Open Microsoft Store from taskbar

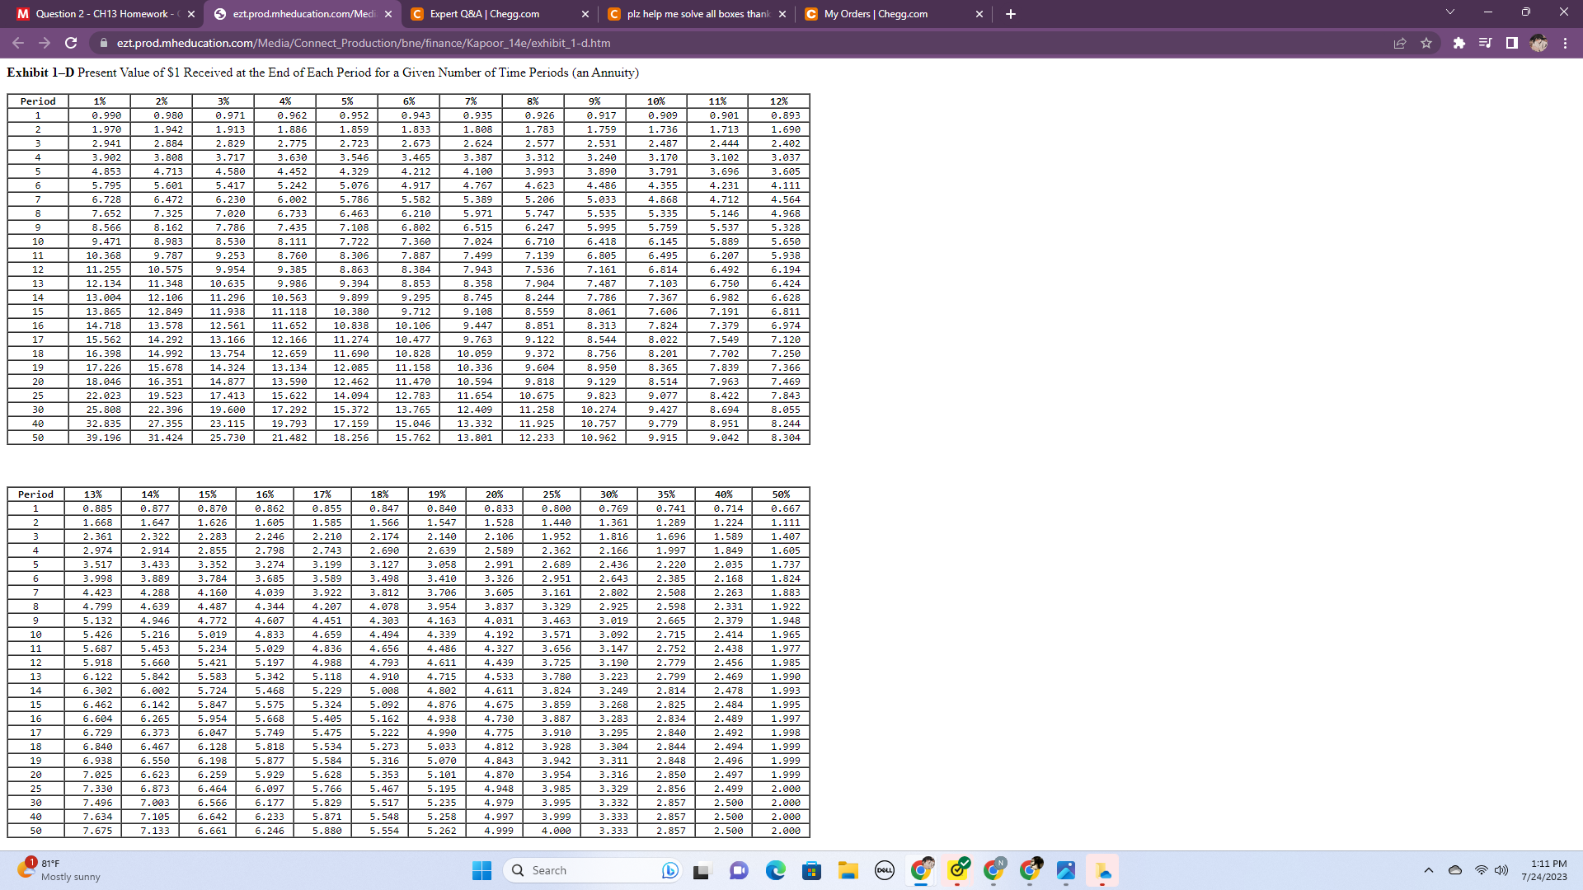tap(811, 870)
